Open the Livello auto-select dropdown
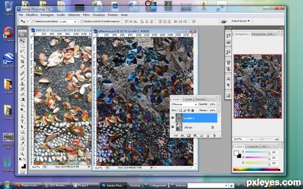This screenshot has height=189, width=303. (x=68, y=21)
